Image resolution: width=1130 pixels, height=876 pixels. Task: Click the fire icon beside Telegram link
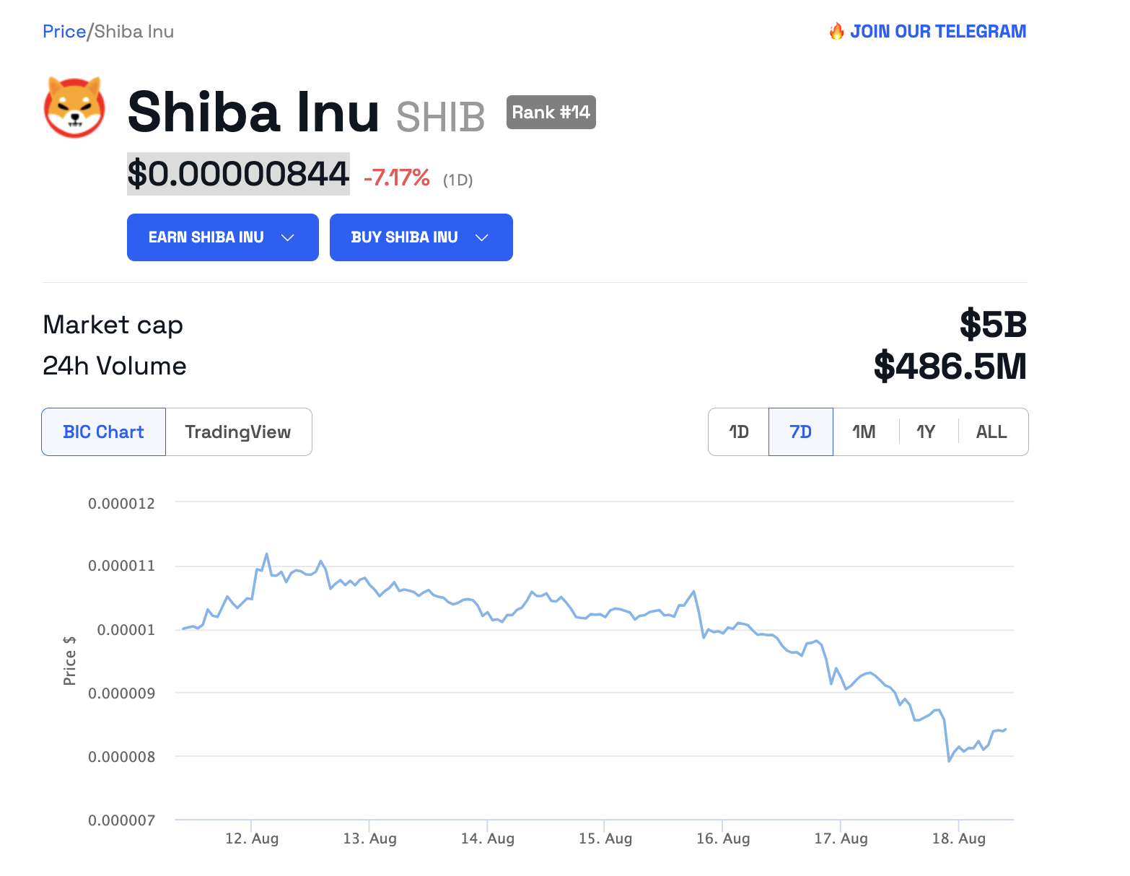point(836,31)
